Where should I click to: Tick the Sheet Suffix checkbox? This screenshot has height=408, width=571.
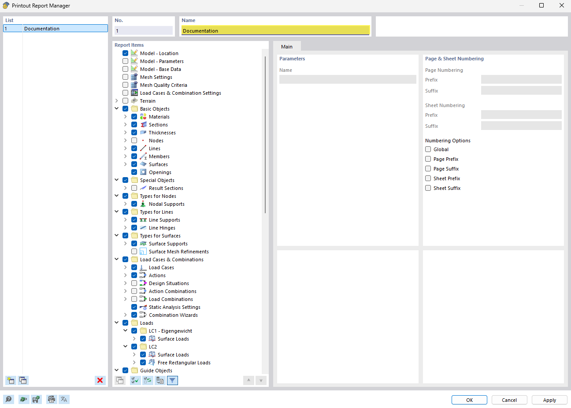coord(428,188)
